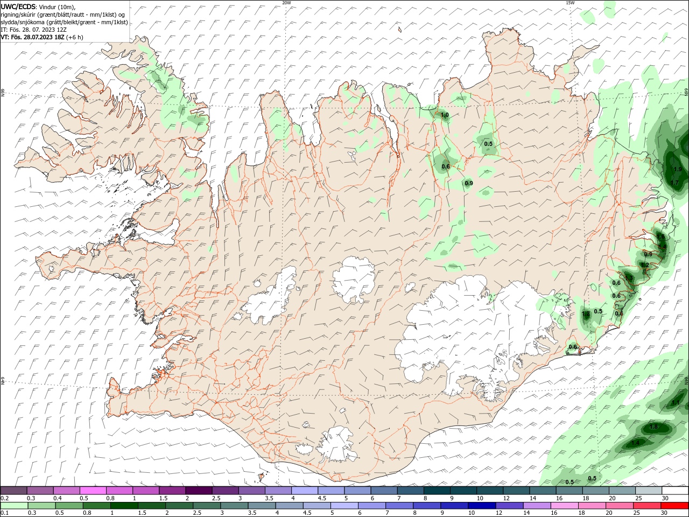The width and height of the screenshot is (689, 517).
Task: Click the 15W longitude label
Action: pyautogui.click(x=570, y=3)
